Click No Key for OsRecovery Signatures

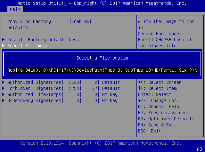(110, 100)
